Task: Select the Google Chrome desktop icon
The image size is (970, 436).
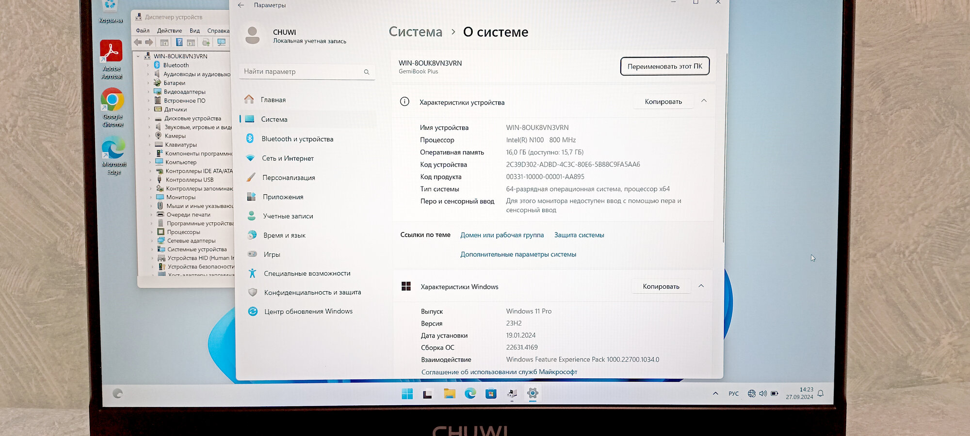Action: coord(113,108)
